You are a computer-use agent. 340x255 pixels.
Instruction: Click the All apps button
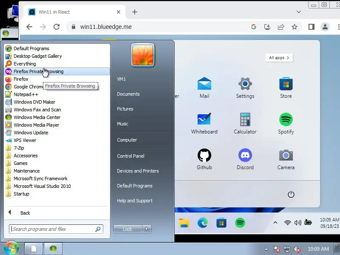279,58
